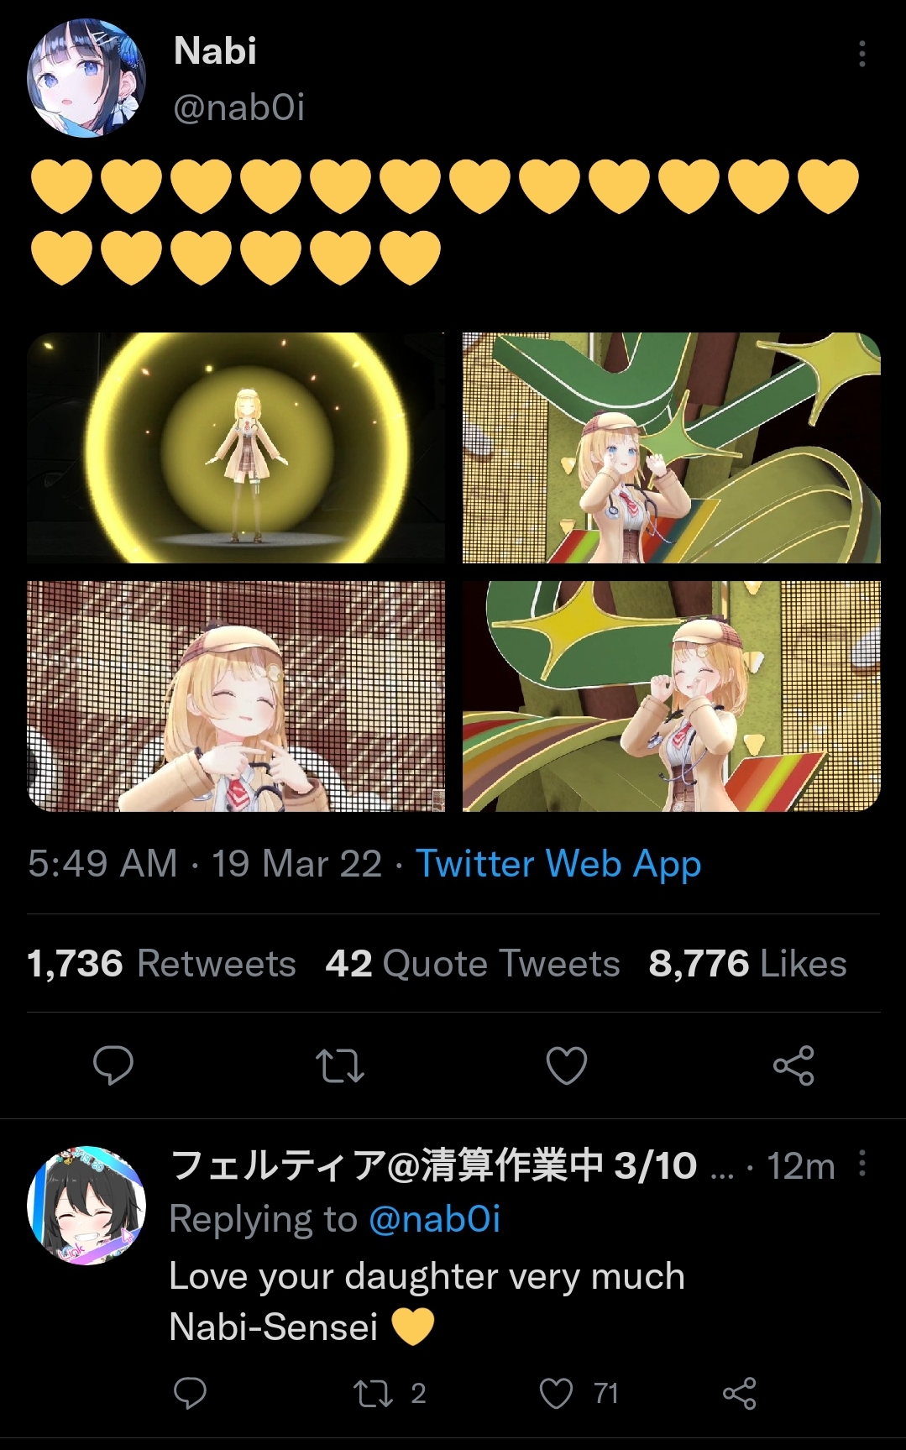The image size is (906, 1450).
Task: Open the yellow spotlight stage image
Action: [236, 448]
